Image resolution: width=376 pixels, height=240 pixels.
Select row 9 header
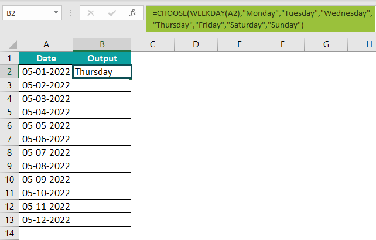9,166
